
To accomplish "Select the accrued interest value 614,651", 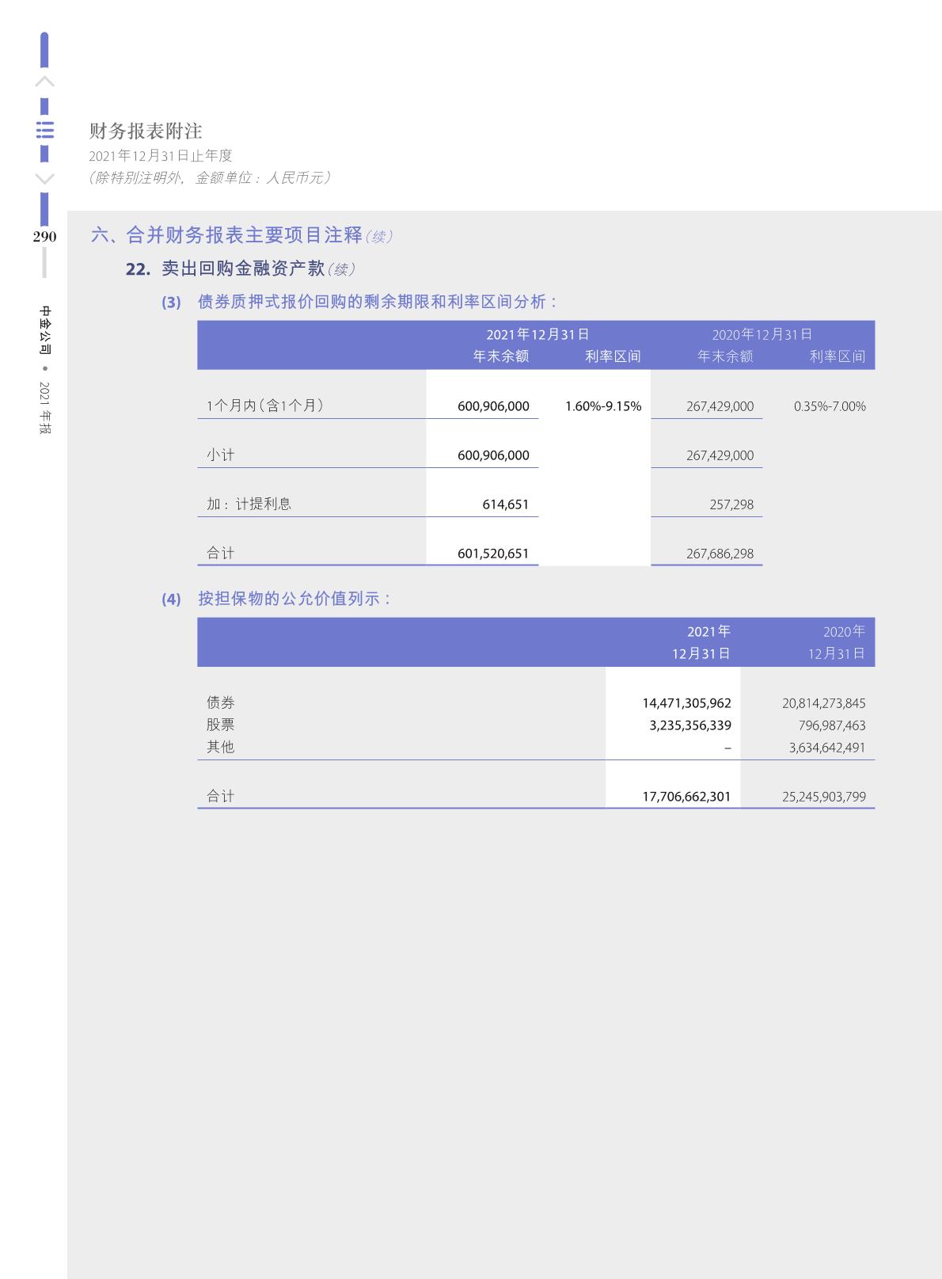I will coord(505,504).
